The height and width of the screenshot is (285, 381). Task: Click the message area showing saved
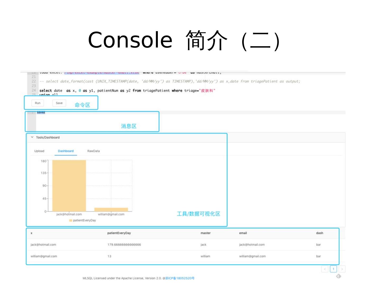coord(41,113)
